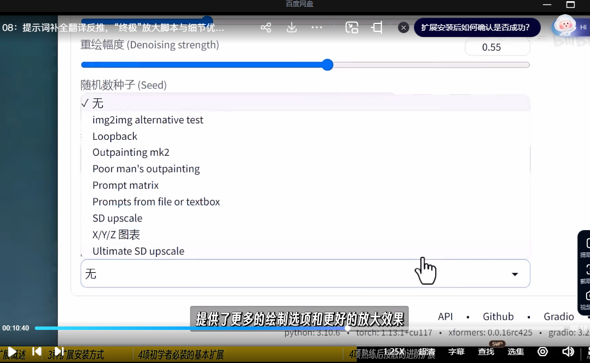The image size is (590, 363).
Task: Maximize the 百度网盘 window
Action: (x=571, y=5)
